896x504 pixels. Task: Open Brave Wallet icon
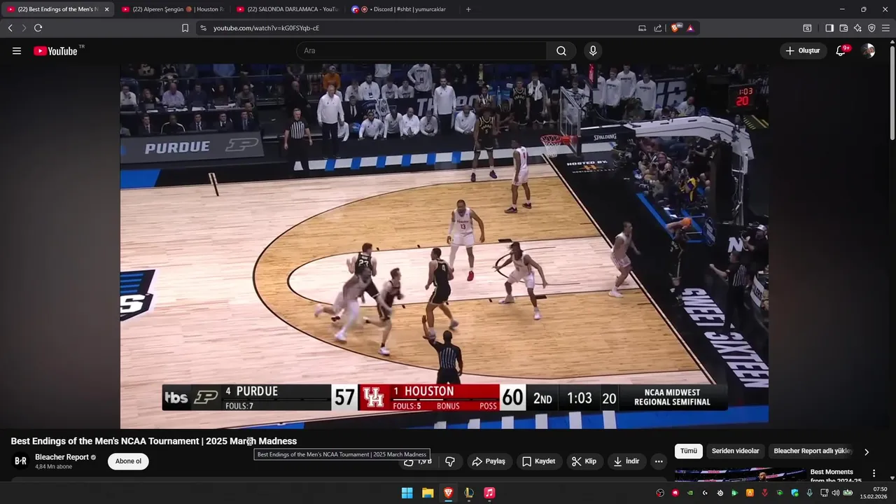pos(843,28)
